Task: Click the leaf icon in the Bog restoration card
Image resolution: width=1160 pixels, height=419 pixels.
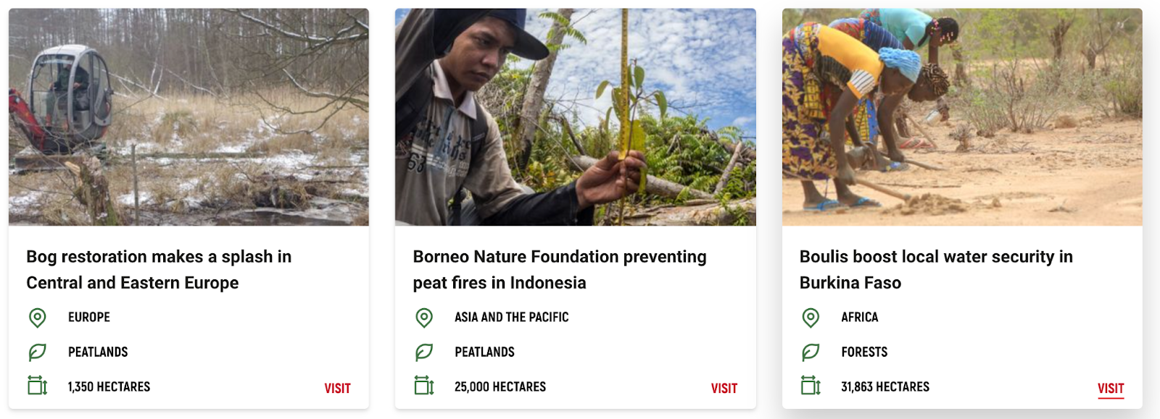Action: pyautogui.click(x=38, y=352)
